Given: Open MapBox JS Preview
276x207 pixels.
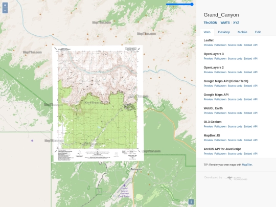Looking at the screenshot, I should coord(209,140).
